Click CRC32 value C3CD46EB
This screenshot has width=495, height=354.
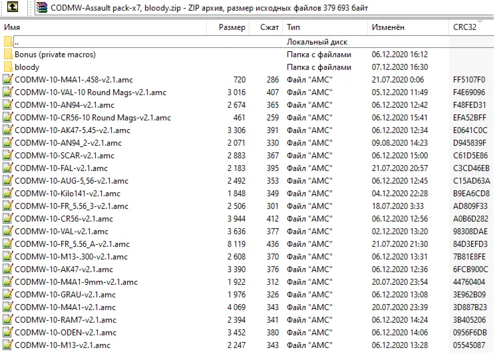click(471, 168)
